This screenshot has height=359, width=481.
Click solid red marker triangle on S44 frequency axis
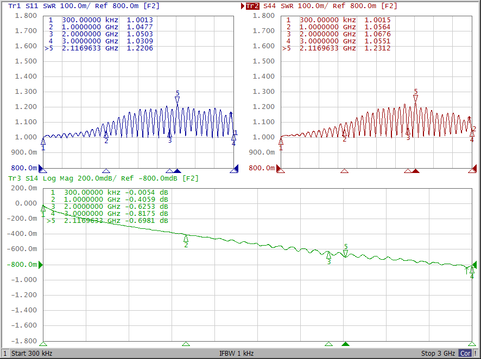415,171
